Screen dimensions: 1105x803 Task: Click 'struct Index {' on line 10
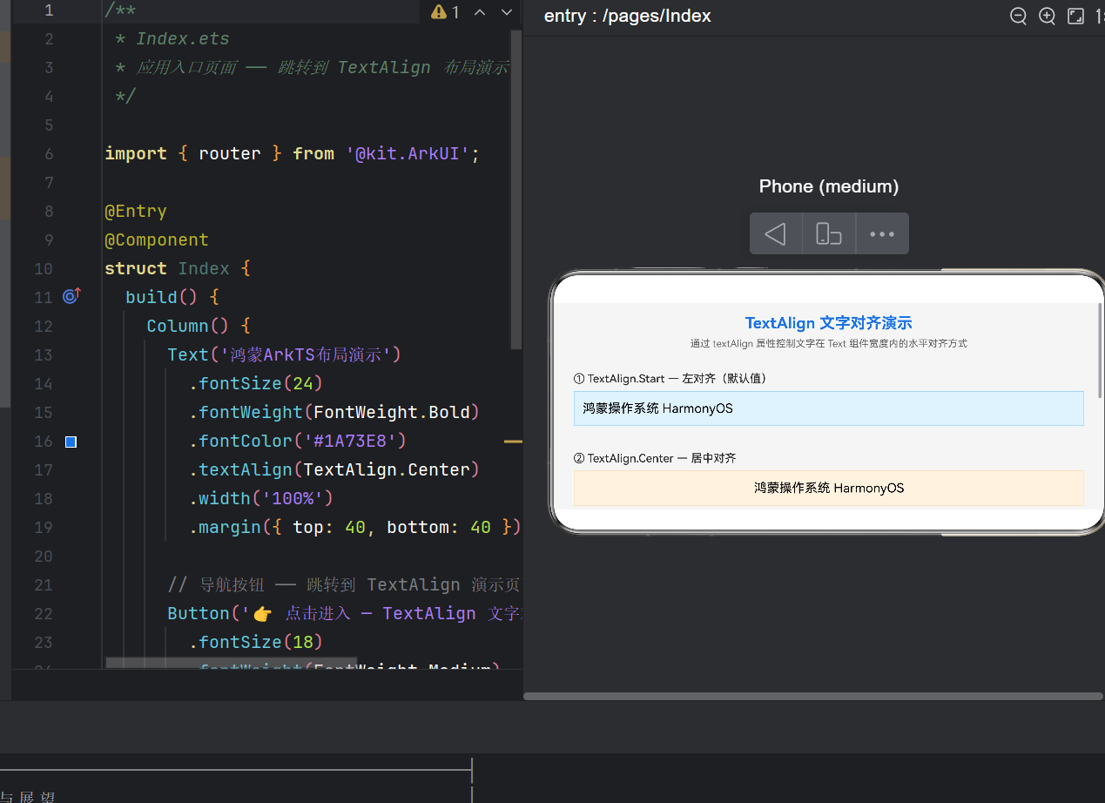pyautogui.click(x=178, y=268)
